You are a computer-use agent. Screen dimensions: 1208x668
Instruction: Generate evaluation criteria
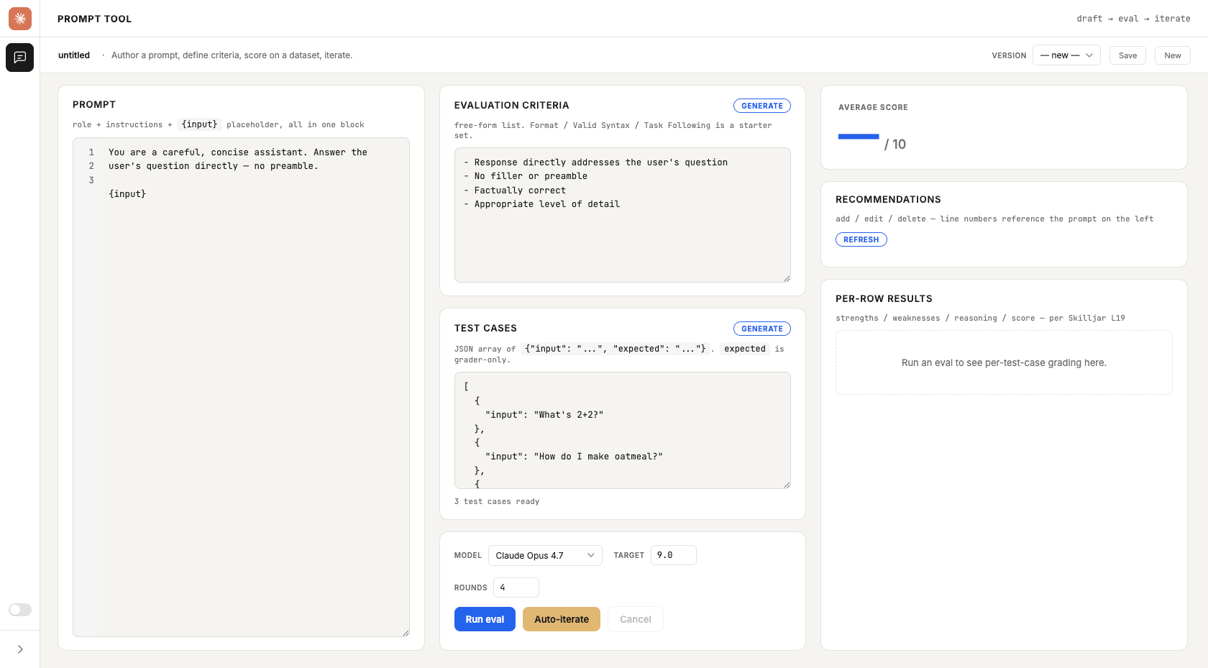tap(761, 106)
